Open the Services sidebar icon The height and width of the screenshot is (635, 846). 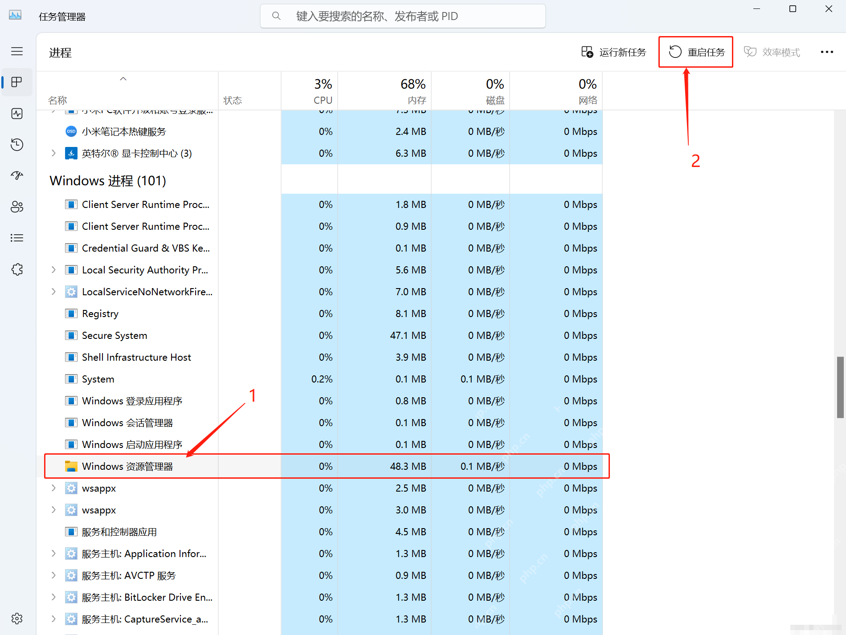click(17, 269)
